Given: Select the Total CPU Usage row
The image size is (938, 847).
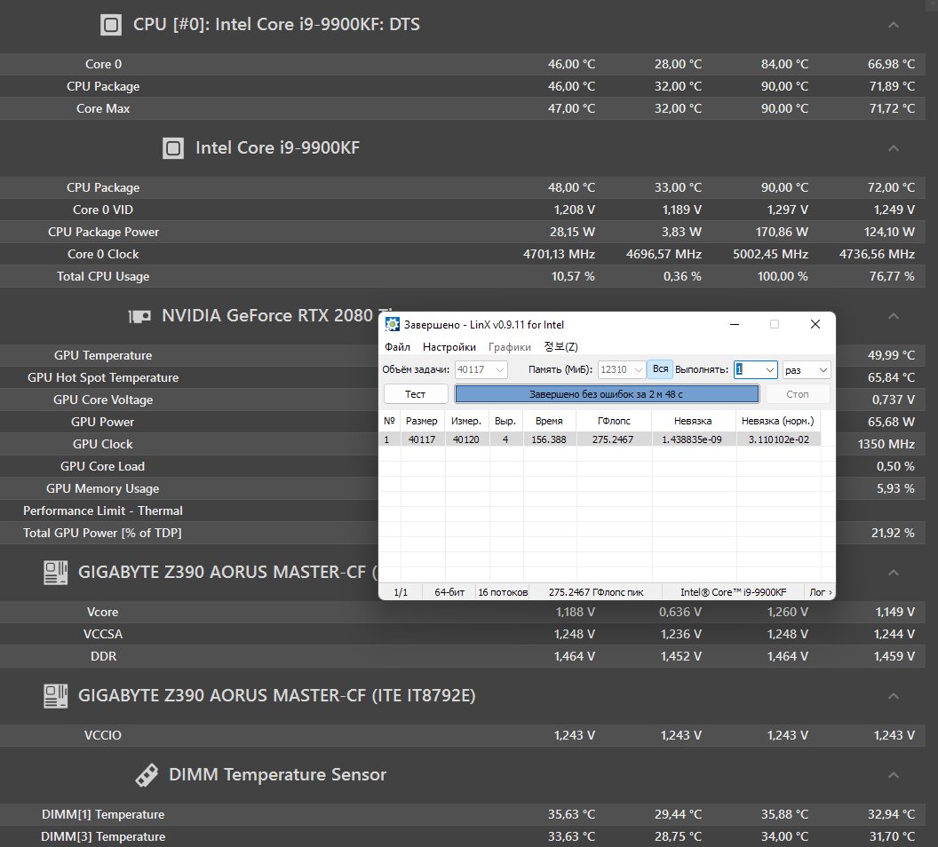Looking at the screenshot, I should (x=463, y=277).
